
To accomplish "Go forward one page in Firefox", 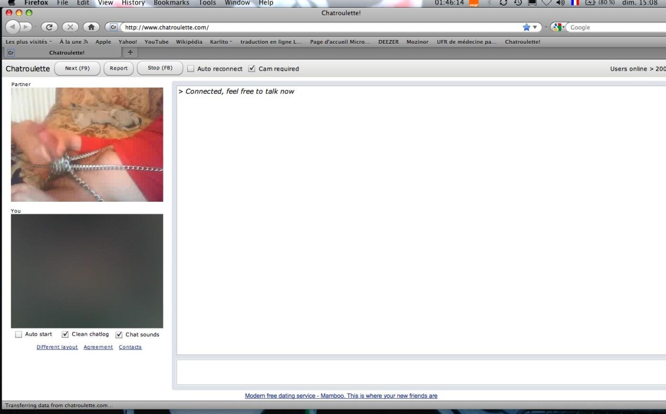I will coord(26,27).
